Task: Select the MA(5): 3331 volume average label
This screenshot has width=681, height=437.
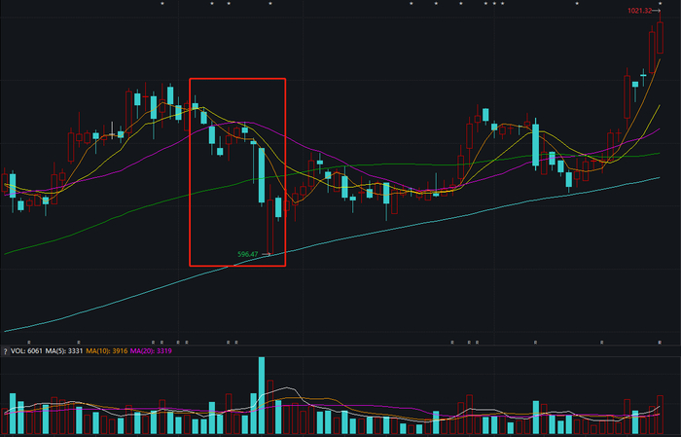Action: [x=64, y=351]
